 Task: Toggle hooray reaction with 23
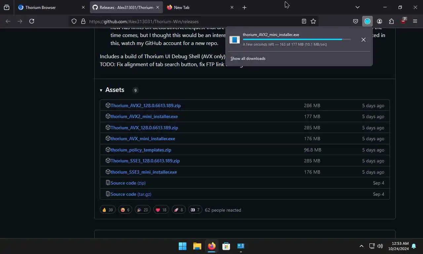tap(142, 210)
